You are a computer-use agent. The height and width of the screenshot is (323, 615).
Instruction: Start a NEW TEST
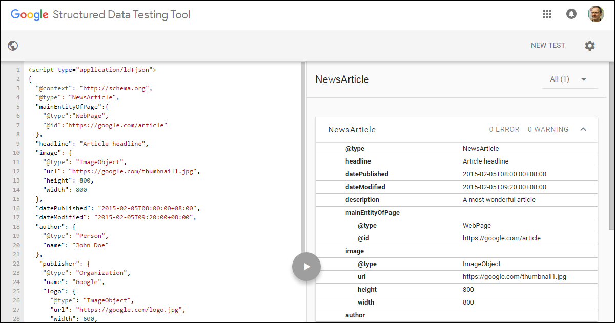pyautogui.click(x=548, y=45)
